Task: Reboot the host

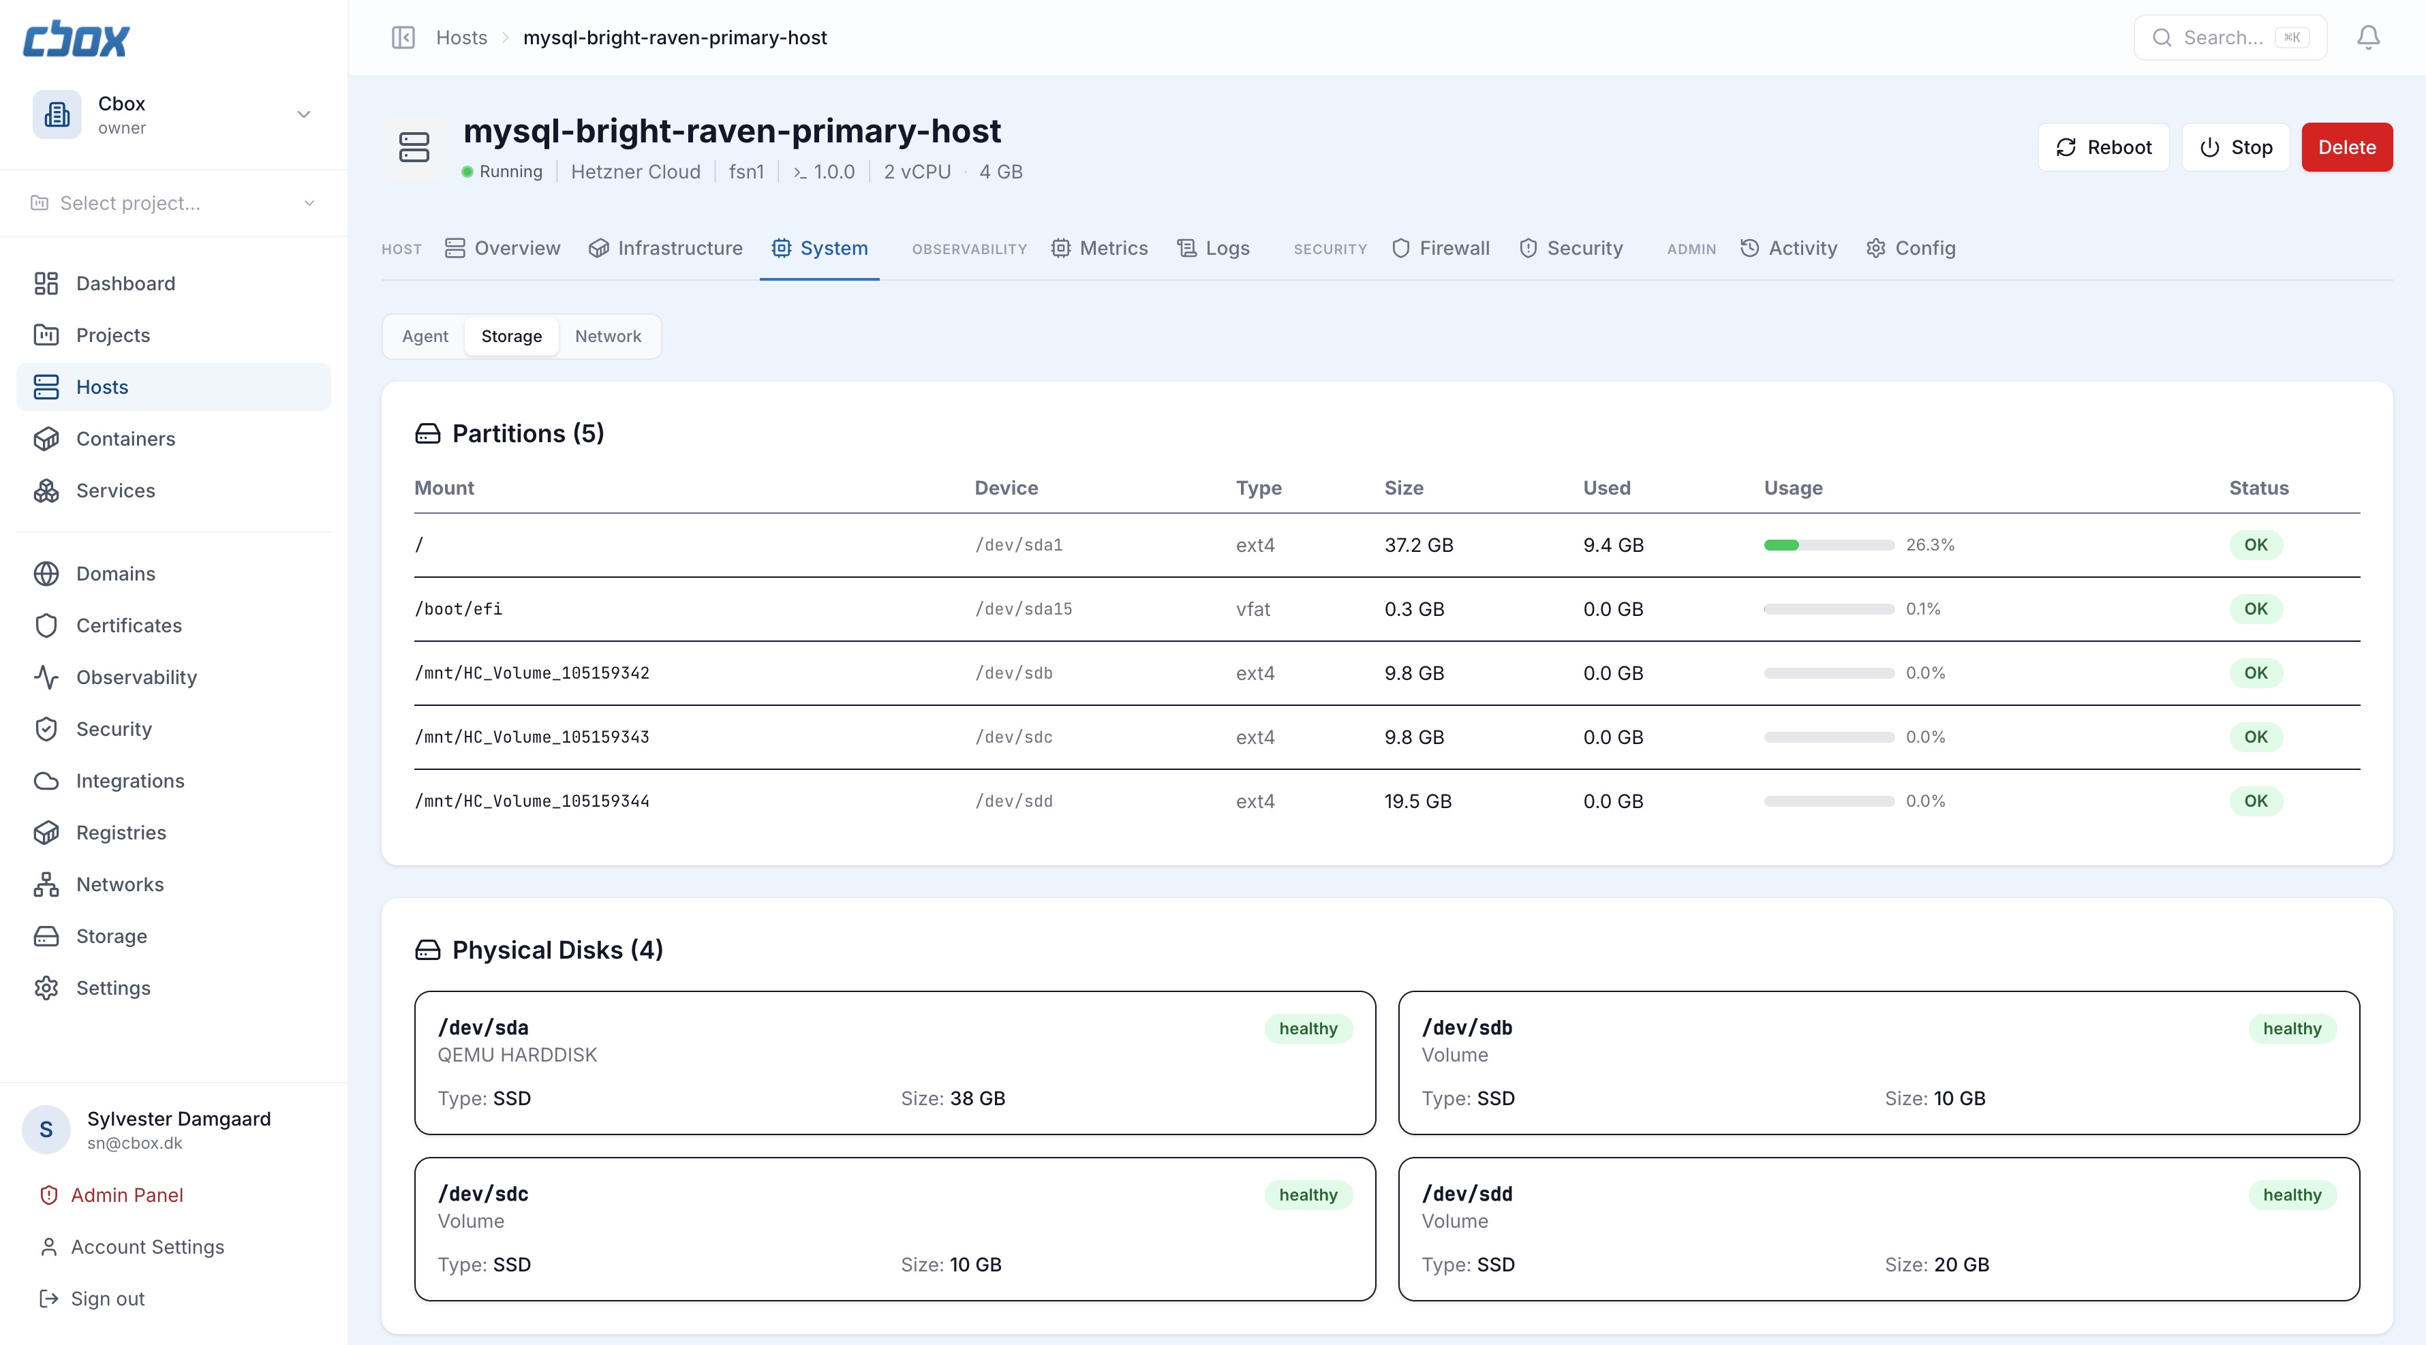Action: pos(2103,148)
